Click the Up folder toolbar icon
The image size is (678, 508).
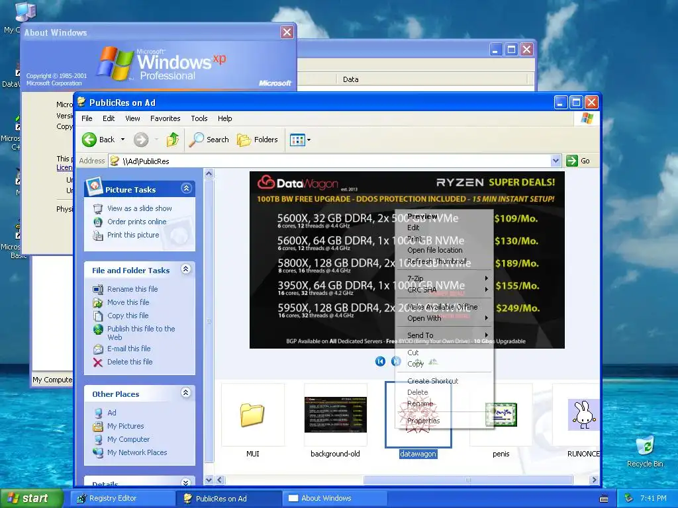pyautogui.click(x=173, y=140)
